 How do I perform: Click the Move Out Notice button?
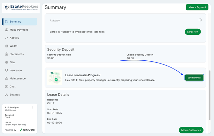click(x=191, y=130)
